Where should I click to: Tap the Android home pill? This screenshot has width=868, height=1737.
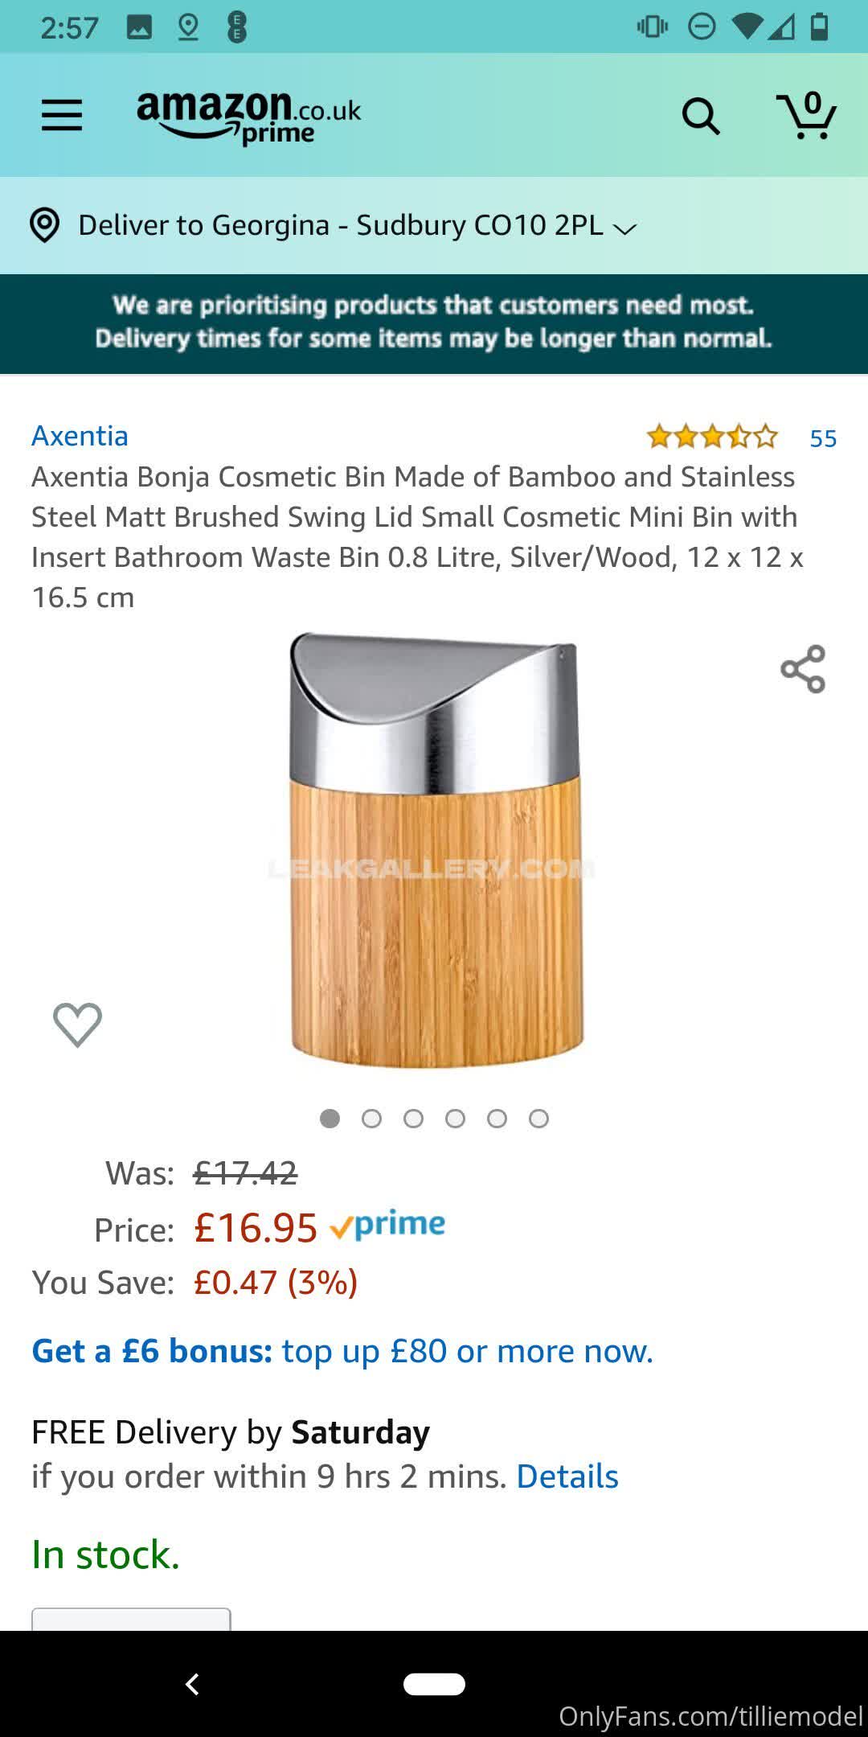point(434,1684)
